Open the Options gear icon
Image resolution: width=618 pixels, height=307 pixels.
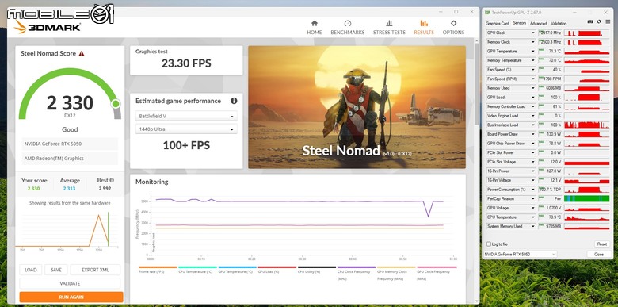click(x=453, y=23)
